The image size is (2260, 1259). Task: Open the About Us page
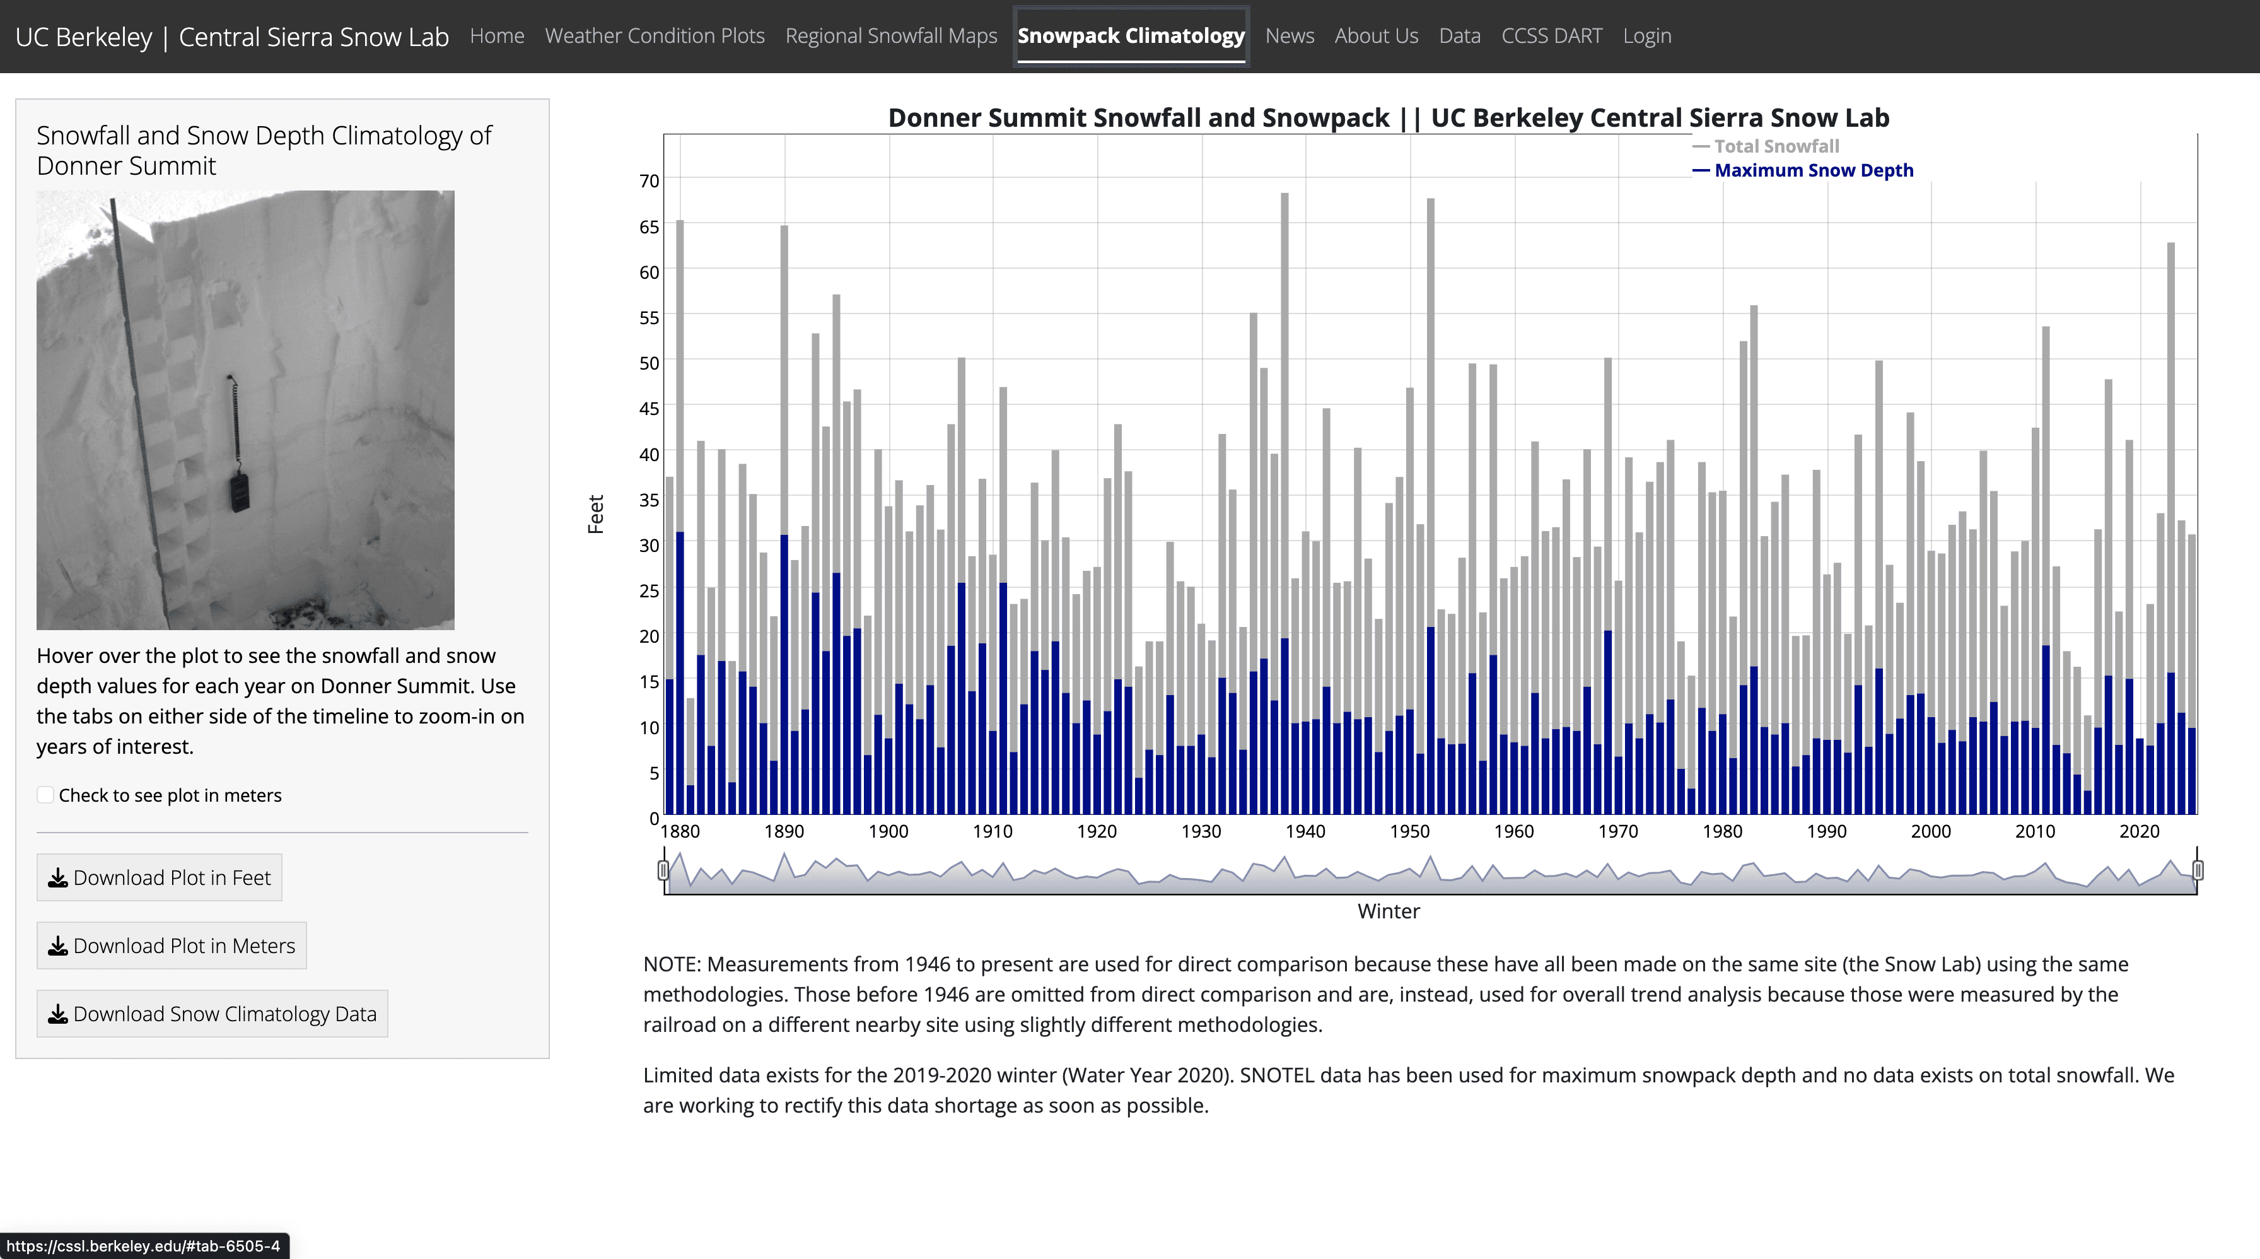pyautogui.click(x=1376, y=36)
